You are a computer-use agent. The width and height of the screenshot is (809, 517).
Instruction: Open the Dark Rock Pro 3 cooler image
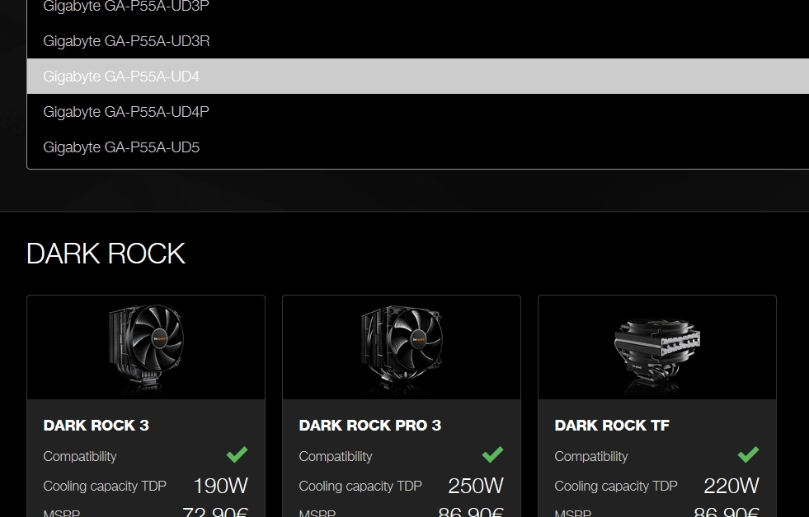click(x=402, y=347)
